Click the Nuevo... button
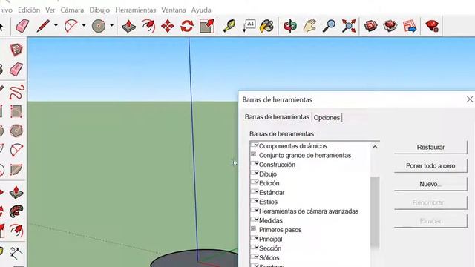 pyautogui.click(x=430, y=184)
